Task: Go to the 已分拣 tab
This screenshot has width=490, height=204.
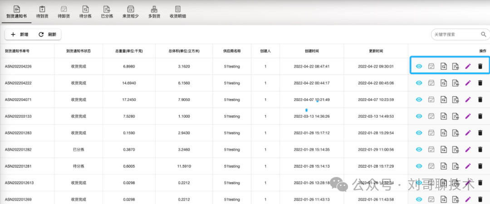Action: 107,13
